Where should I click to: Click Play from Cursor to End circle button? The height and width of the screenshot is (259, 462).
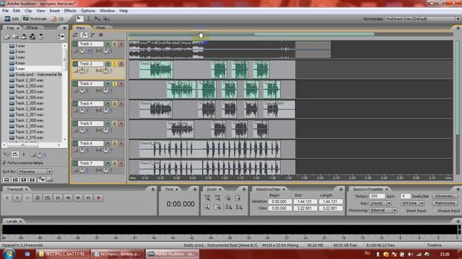[38, 198]
